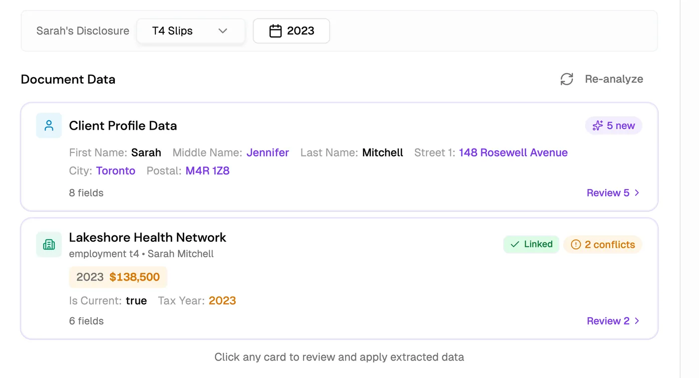Click the Re-analyze refresh icon
Image resolution: width=699 pixels, height=378 pixels.
pos(567,79)
